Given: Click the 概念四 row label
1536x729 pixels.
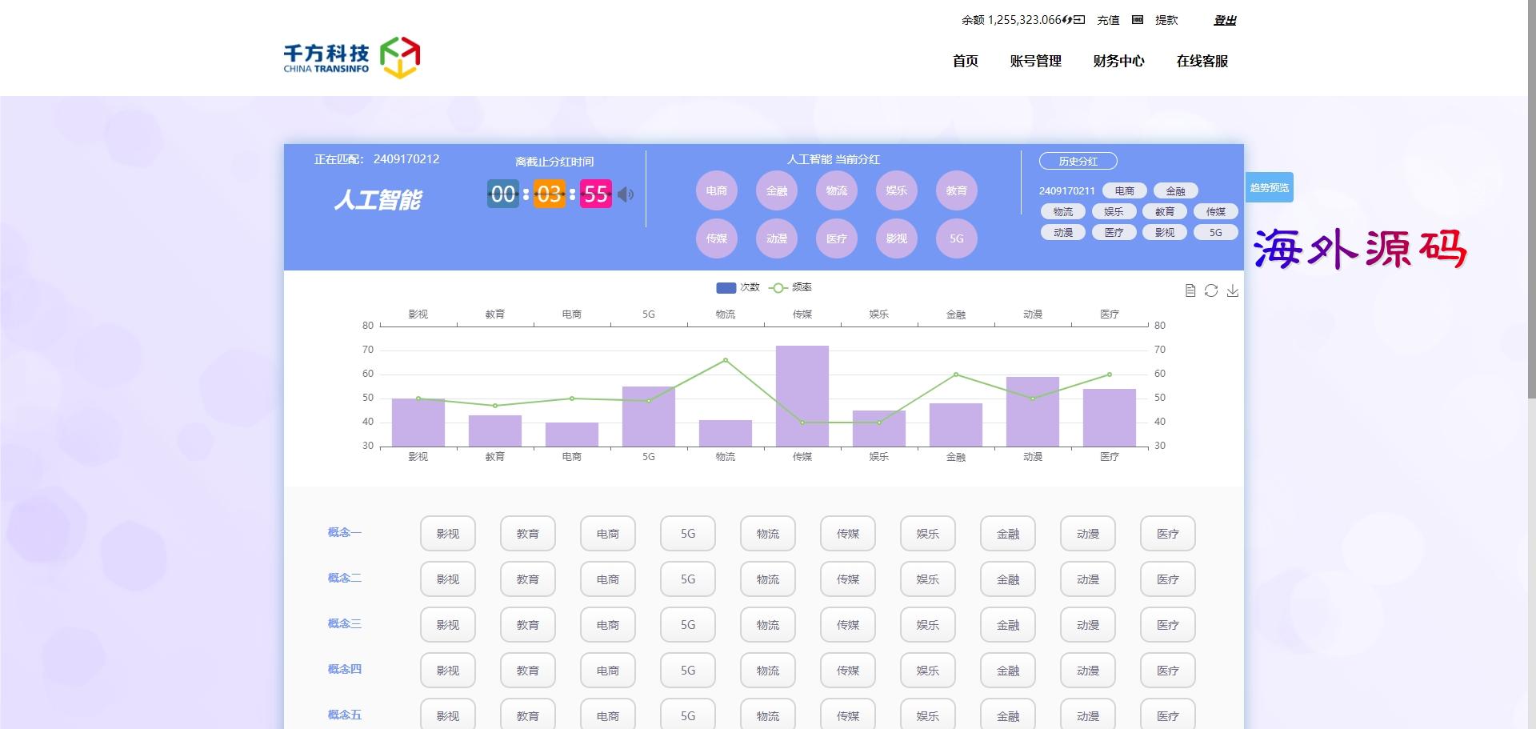Looking at the screenshot, I should pyautogui.click(x=345, y=669).
